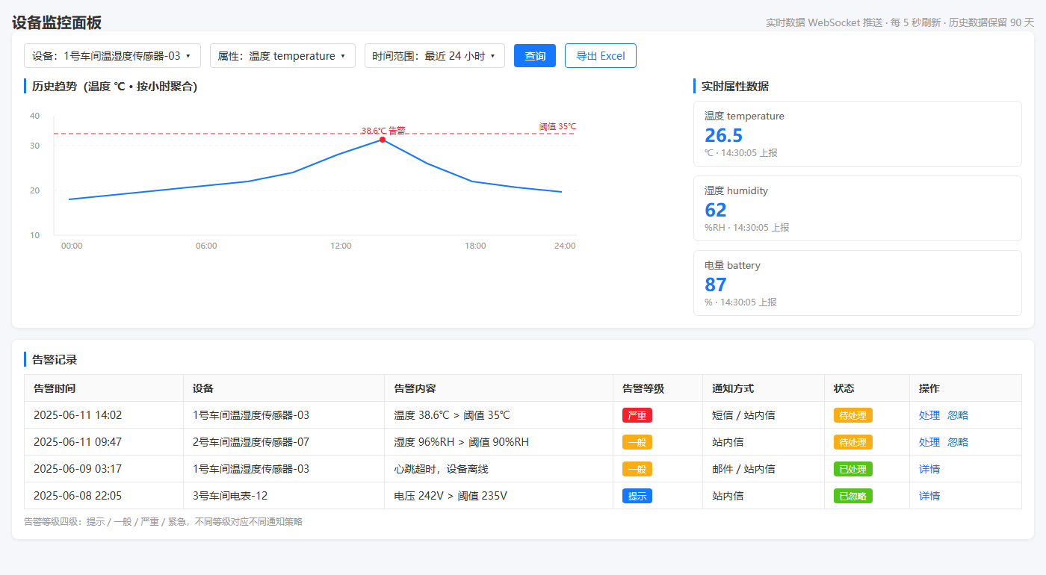Click the 操作 column header
The width and height of the screenshot is (1046, 575).
point(966,388)
